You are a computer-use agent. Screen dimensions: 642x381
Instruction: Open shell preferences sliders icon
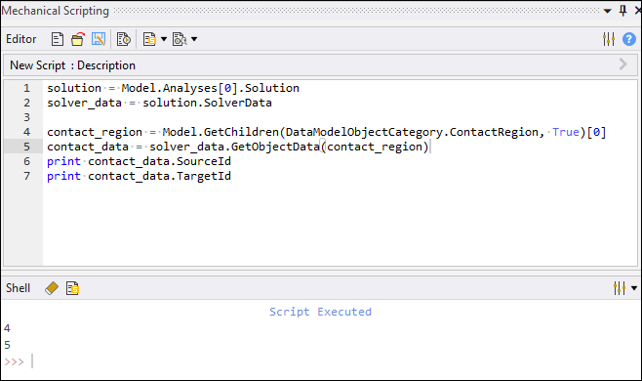(619, 288)
